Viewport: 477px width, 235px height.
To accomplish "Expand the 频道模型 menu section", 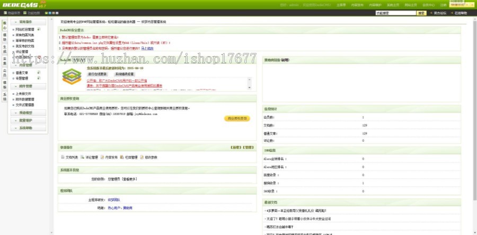I will (x=28, y=113).
